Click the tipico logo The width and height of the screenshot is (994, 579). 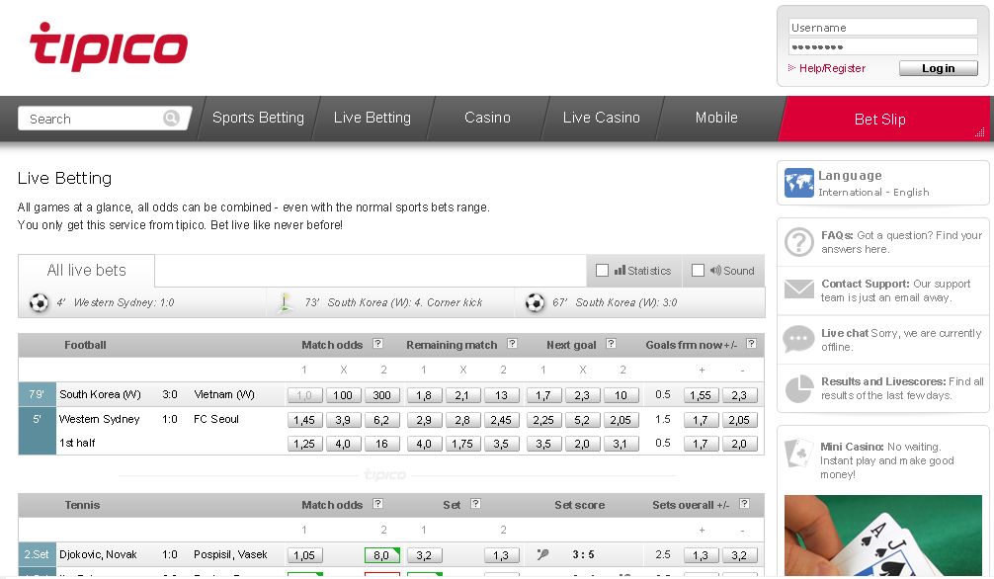109,46
